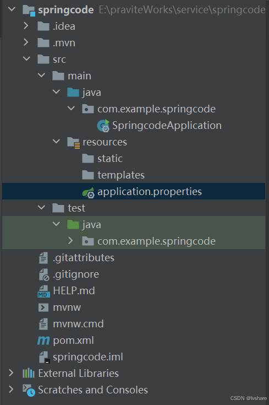Click the springcode.iml file icon
The image size is (269, 405).
point(45,357)
